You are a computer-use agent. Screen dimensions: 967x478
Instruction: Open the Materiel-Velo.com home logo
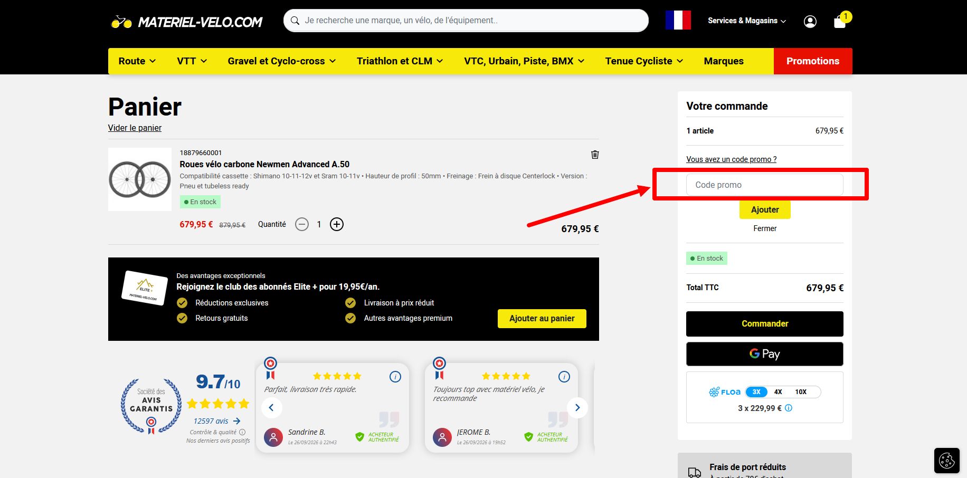point(186,22)
